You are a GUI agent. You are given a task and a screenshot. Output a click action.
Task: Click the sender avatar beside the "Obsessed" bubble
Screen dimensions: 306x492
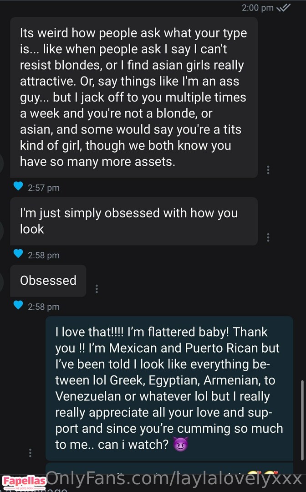click(2, 281)
